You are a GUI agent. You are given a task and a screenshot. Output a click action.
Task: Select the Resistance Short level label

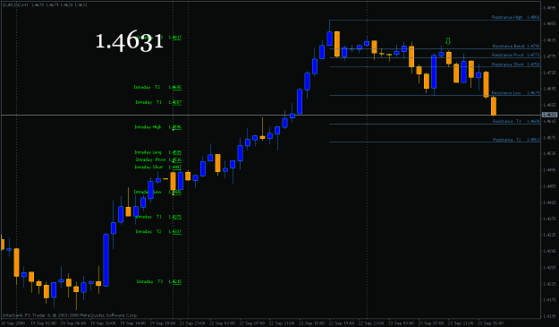[x=515, y=65]
